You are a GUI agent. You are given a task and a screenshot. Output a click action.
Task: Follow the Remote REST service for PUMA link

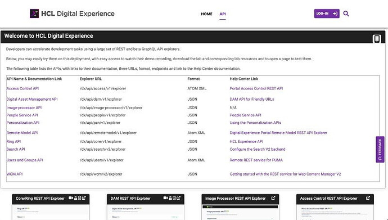pos(256,160)
